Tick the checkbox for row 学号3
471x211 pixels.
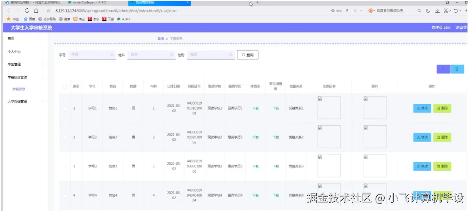[65, 166]
